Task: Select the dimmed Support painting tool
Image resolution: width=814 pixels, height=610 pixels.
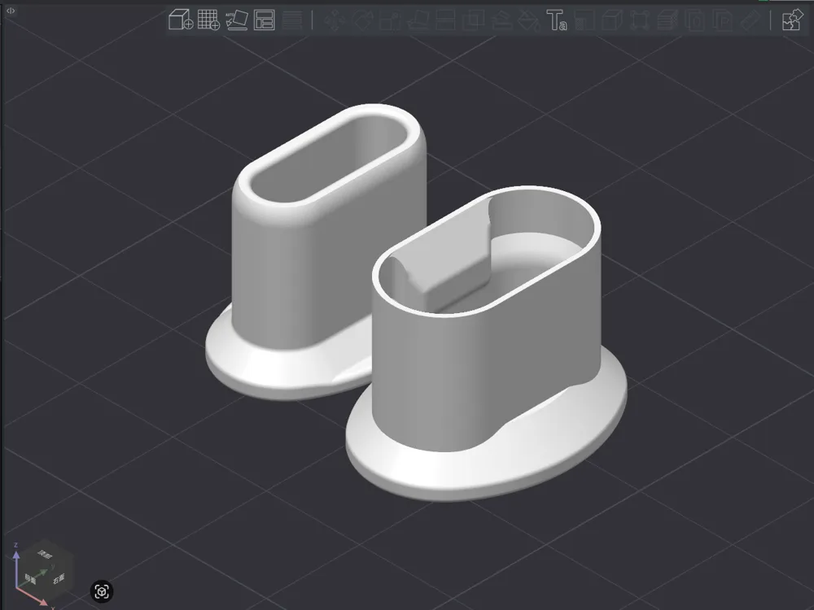Action: click(x=501, y=20)
